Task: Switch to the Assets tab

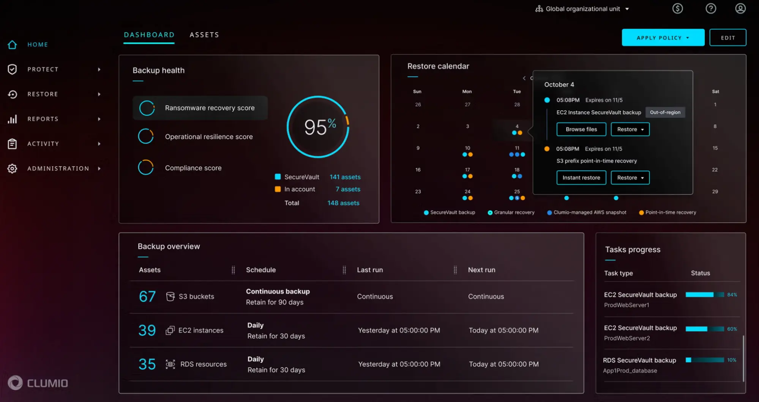Action: pyautogui.click(x=204, y=35)
